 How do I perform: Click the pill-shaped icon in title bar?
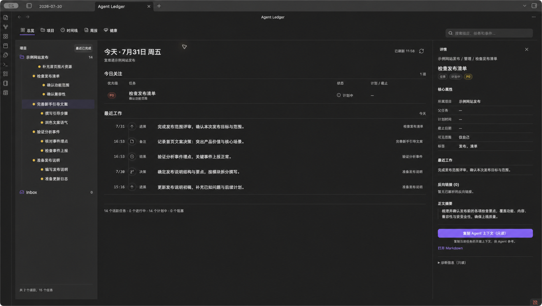[11, 6]
